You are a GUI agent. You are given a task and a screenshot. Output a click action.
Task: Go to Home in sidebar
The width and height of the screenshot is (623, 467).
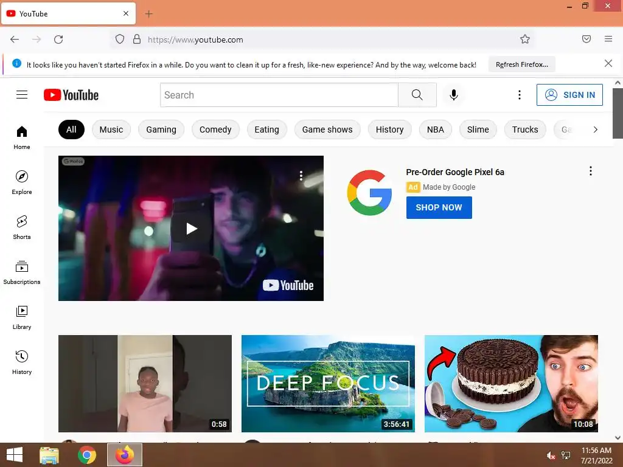pos(22,138)
